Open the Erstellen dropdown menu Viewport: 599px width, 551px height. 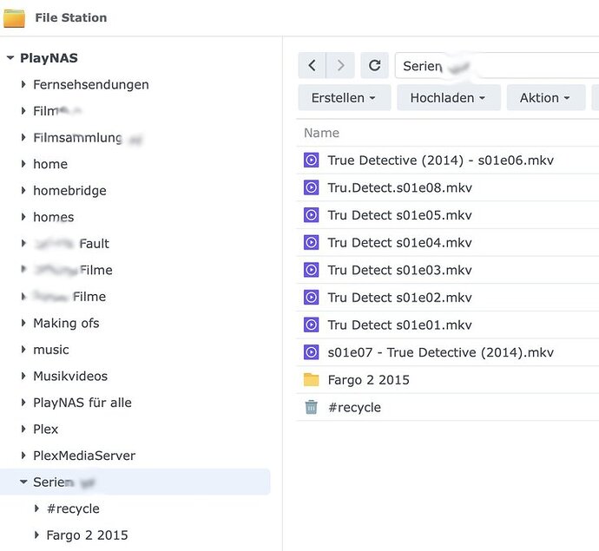tap(344, 98)
